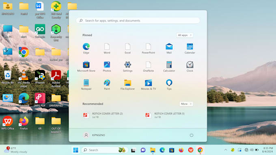
Task: Select the VLC media player desktop shortcut
Action: [x=24, y=79]
